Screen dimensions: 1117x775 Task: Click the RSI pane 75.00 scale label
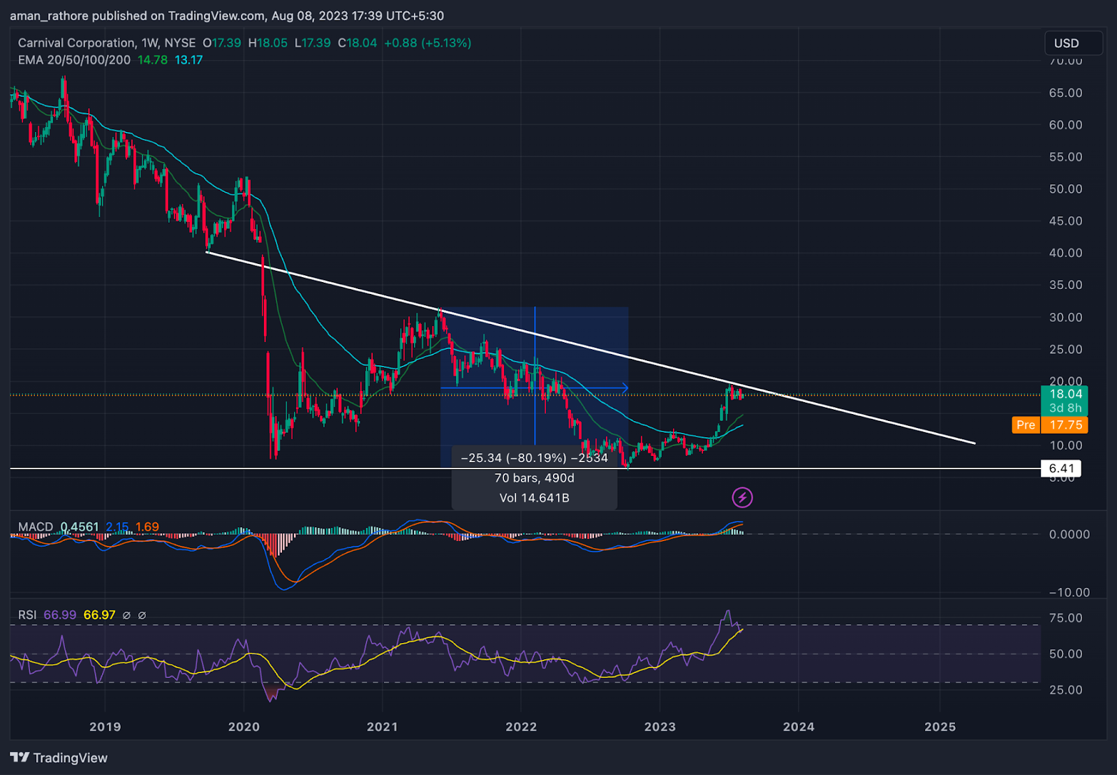[1065, 618]
